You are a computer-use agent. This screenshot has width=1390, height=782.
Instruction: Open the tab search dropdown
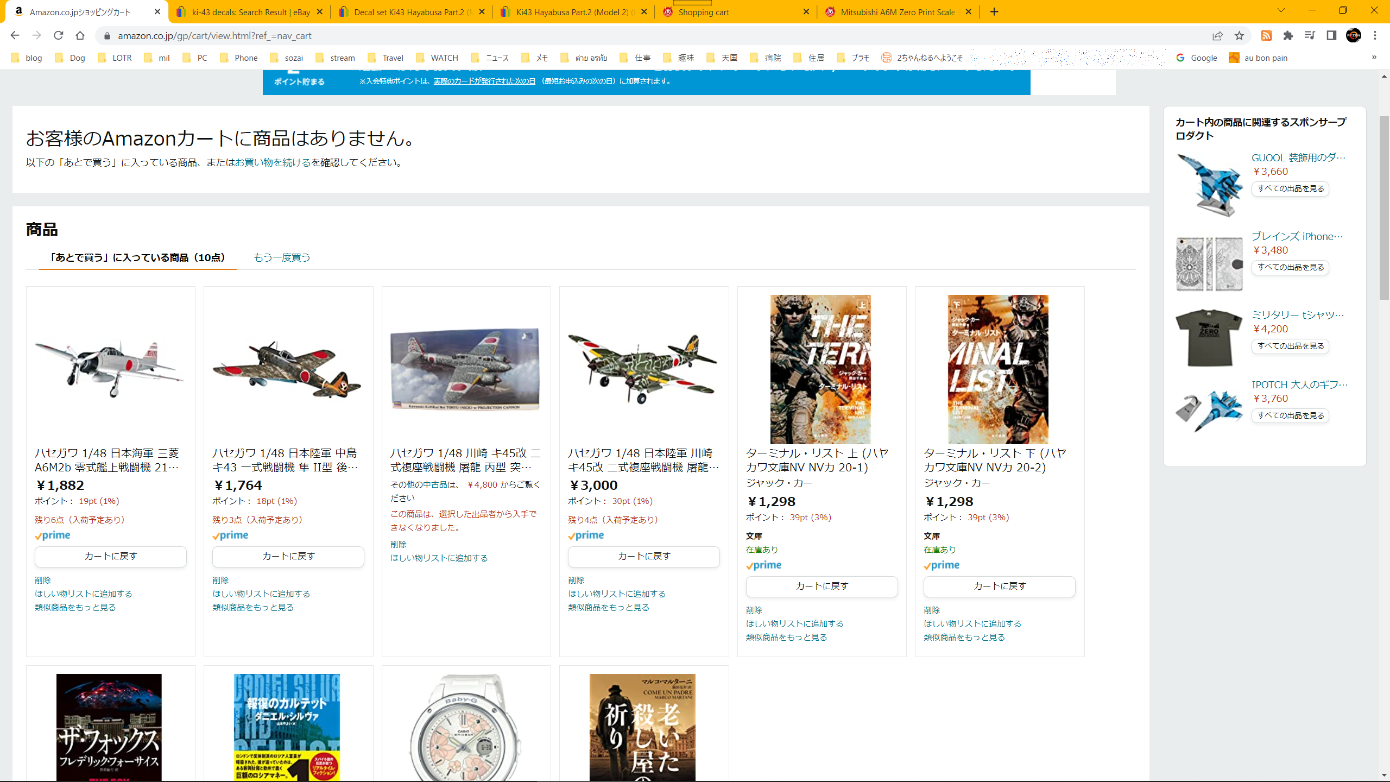pyautogui.click(x=1281, y=10)
